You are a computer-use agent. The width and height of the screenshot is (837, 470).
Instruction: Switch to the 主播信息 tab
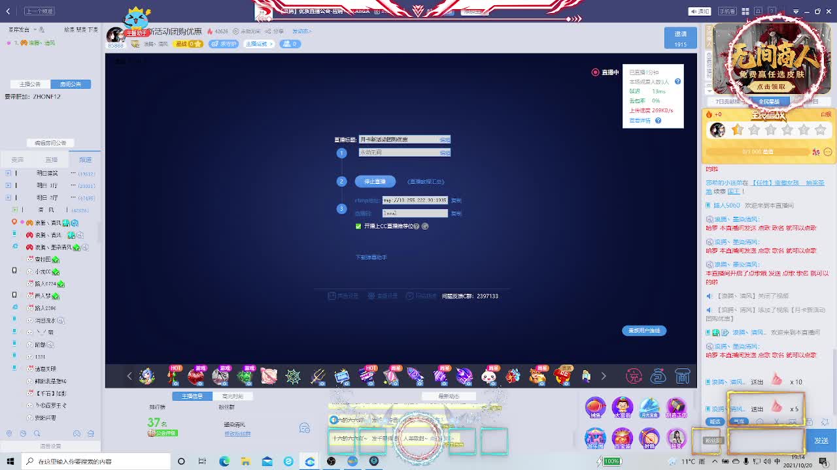(192, 396)
